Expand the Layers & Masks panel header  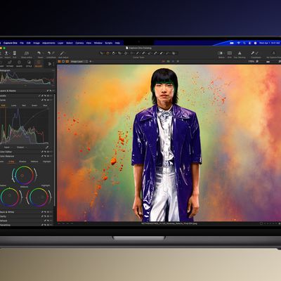pyautogui.click(x=27, y=91)
